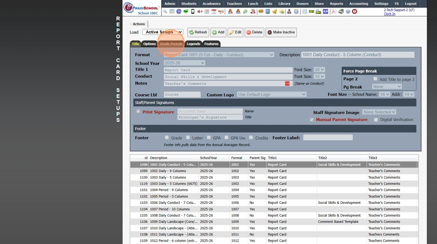Click the Make Inactive button
This screenshot has width=437, height=244.
[281, 32]
